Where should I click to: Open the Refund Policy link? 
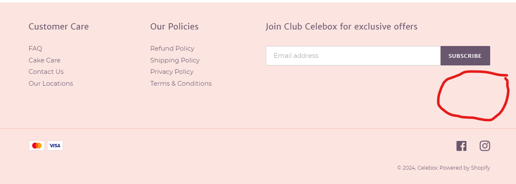pos(172,49)
